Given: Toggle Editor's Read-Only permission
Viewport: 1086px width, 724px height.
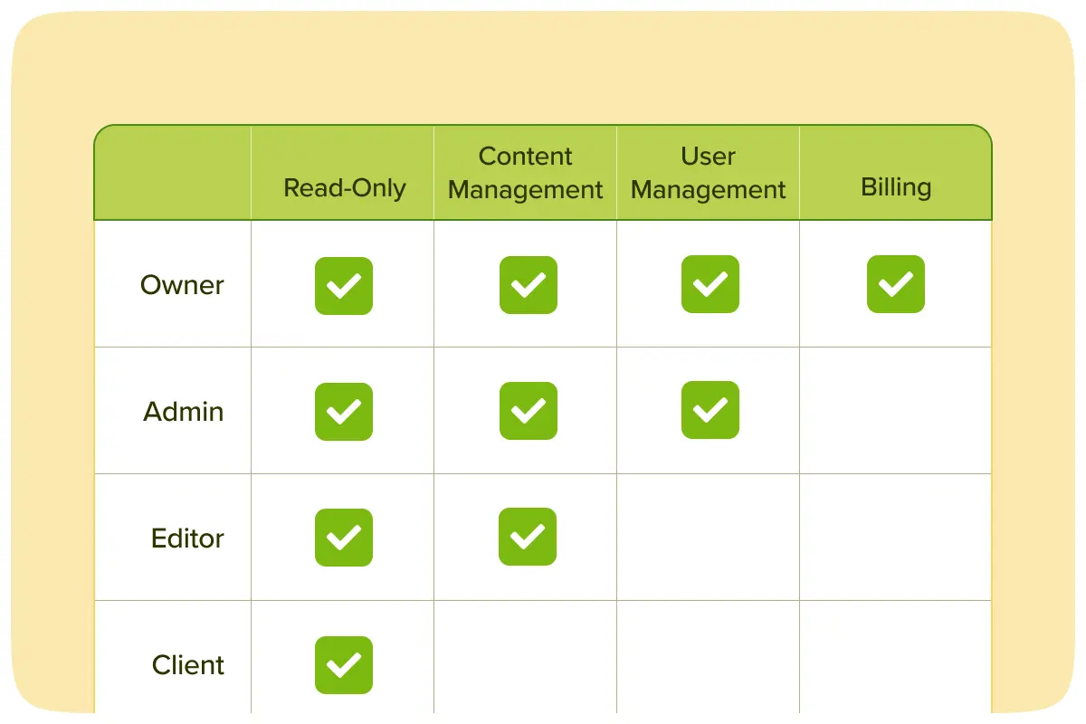Looking at the screenshot, I should tap(344, 538).
